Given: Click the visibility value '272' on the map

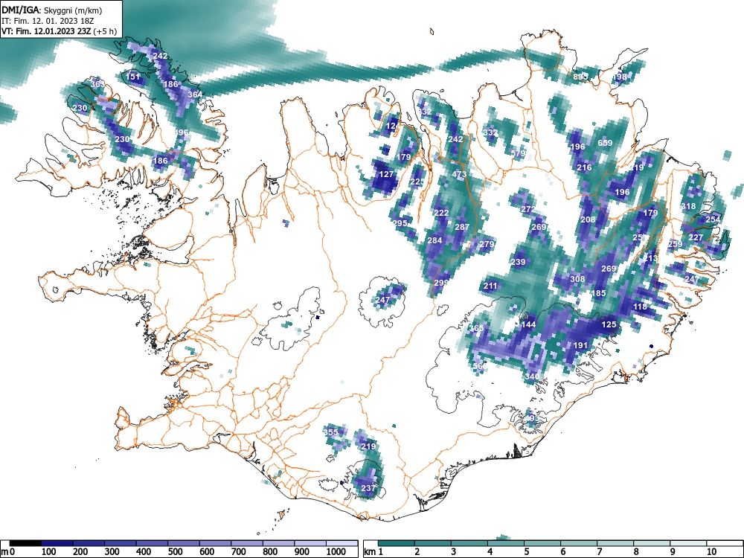Looking at the screenshot, I should tap(528, 209).
